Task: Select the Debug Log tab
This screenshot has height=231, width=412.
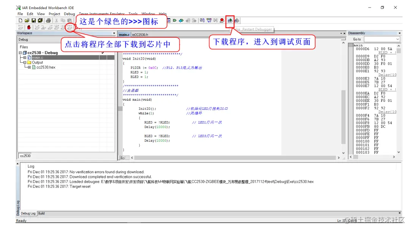Action: click(x=28, y=214)
